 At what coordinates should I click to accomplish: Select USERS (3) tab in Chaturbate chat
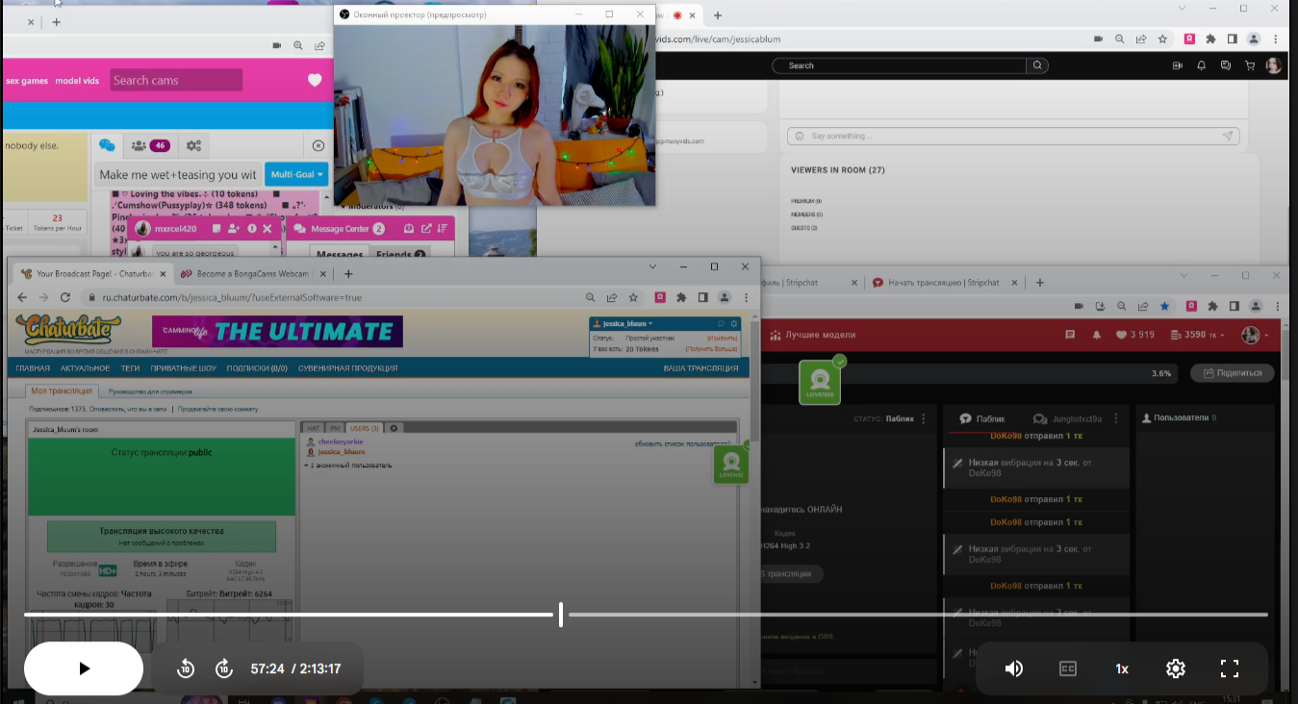pos(365,428)
